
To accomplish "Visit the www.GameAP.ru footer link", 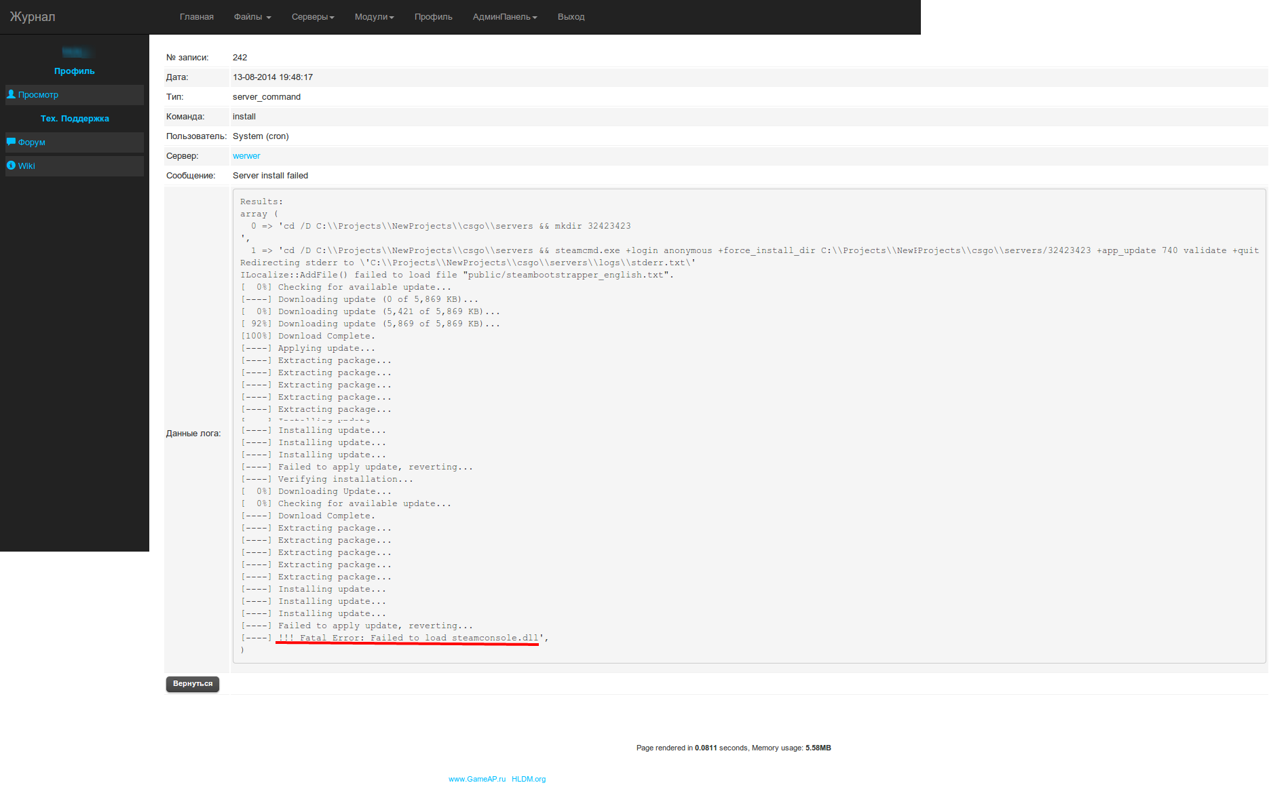I will (x=477, y=779).
